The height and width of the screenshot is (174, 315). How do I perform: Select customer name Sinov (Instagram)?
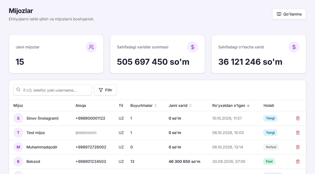43,118
